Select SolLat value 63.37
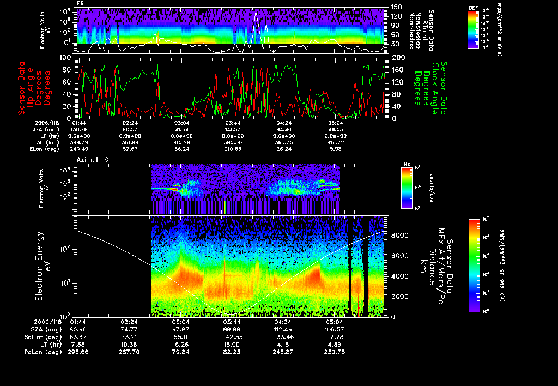 pos(78,337)
